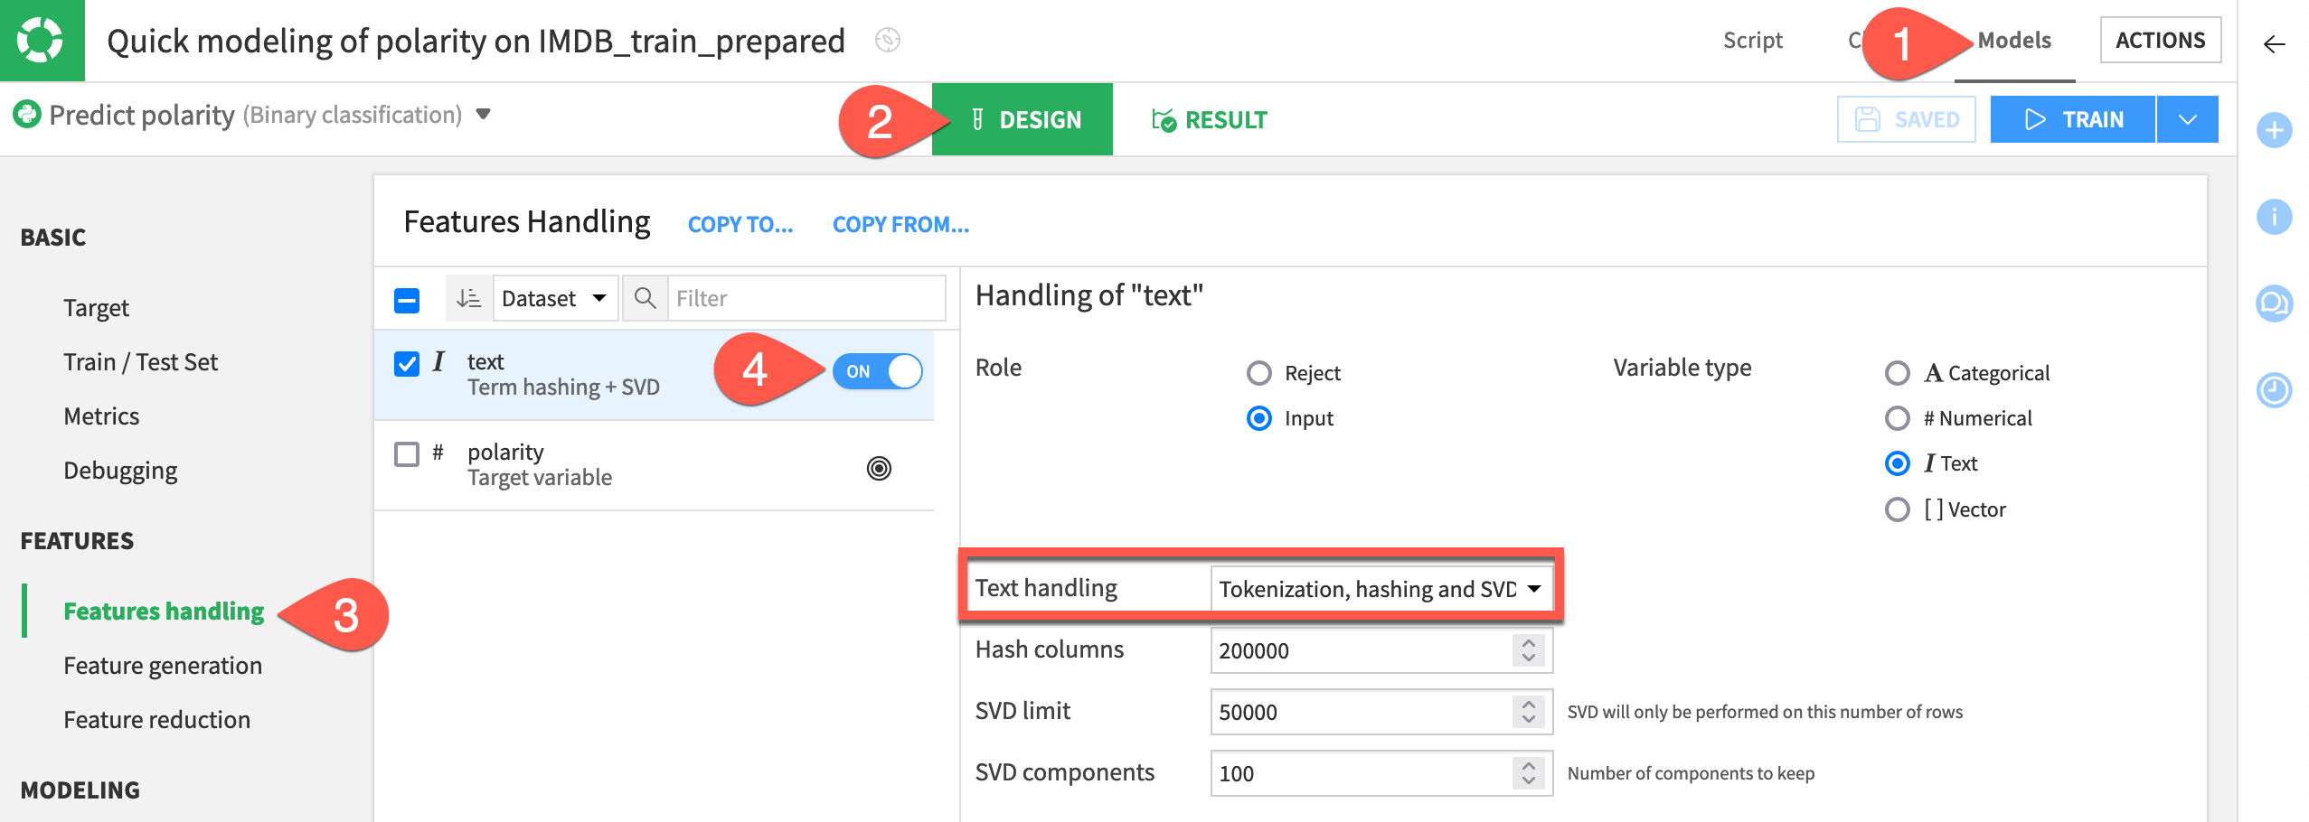This screenshot has height=822, width=2309.
Task: Click the sort icon above the features list
Action: coord(469,297)
